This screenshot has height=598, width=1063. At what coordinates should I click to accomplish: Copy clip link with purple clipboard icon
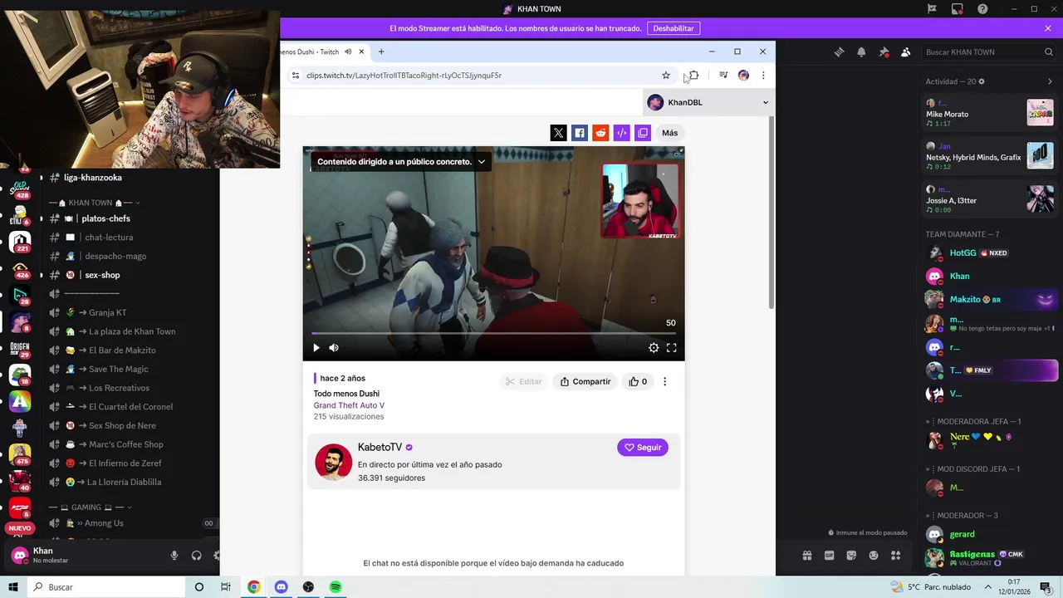643,133
